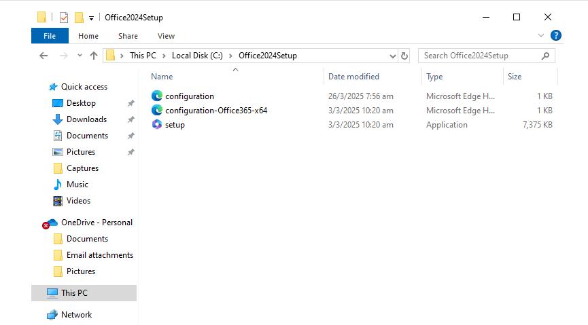This screenshot has width=588, height=325.
Task: Select the setup application file icon
Action: click(x=157, y=125)
